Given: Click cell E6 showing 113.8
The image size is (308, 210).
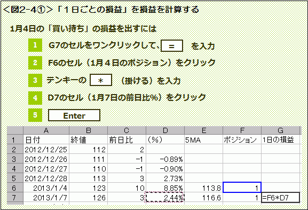Looking at the screenshot, I should coord(204,188).
